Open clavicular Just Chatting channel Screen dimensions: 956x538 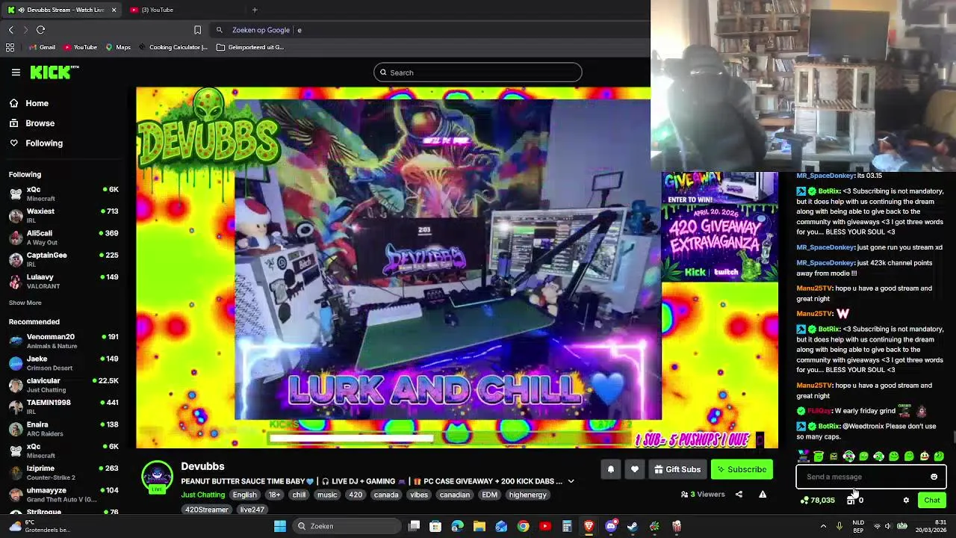click(x=64, y=385)
